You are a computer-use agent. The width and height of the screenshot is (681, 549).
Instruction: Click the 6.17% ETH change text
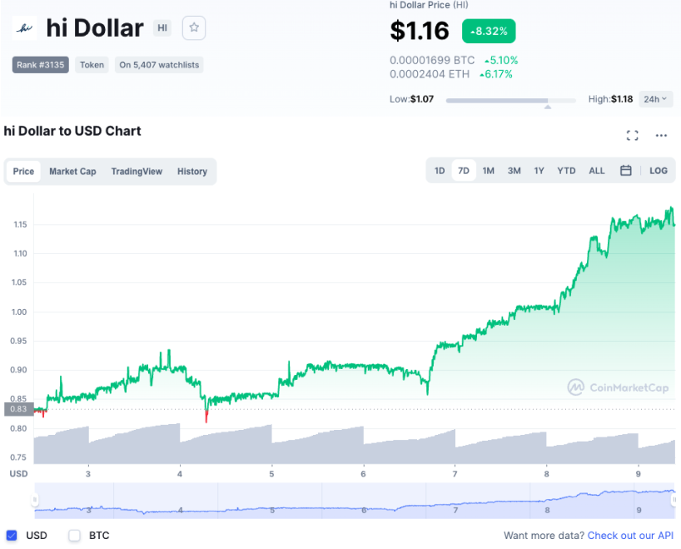496,74
